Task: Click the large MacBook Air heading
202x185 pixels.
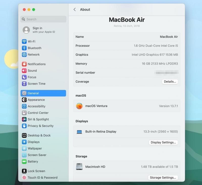Action: [x=127, y=20]
